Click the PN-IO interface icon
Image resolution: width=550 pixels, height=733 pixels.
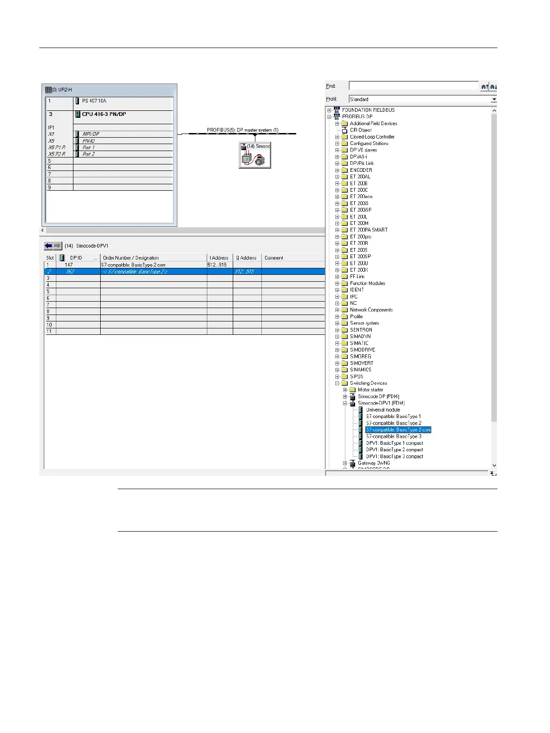click(78, 141)
